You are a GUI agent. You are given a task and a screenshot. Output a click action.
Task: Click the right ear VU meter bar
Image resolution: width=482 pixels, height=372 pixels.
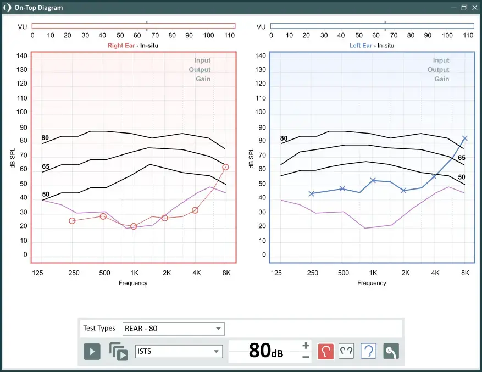(134, 26)
